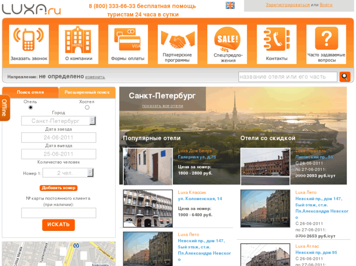This screenshot has width=356, height=266.
Task: Click address link 'Галерная ул, д.75'
Action: pos(197,157)
